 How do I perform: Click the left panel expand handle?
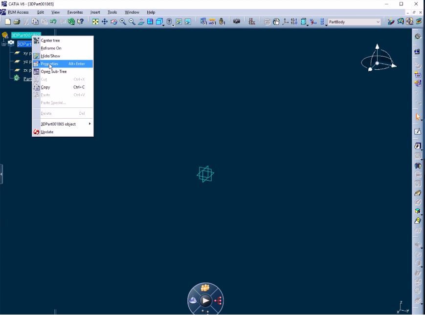pos(1,174)
